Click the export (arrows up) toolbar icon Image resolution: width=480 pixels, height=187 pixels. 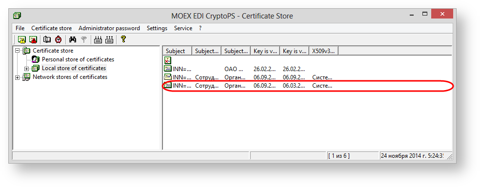click(109, 39)
